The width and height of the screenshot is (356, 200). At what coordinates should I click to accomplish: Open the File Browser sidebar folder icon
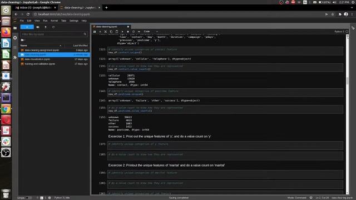click(15, 28)
